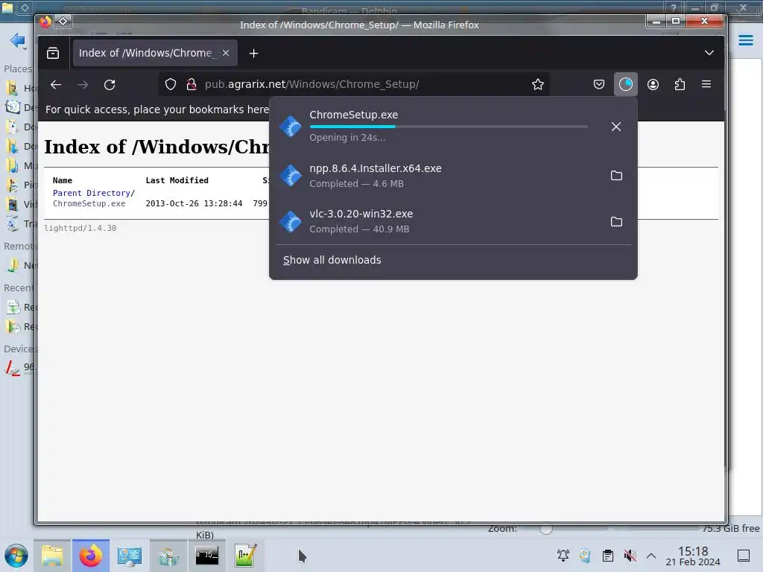Screen dimensions: 763x572
Task: Click Dolphin's back arrow behind Firefox
Action: click(18, 40)
